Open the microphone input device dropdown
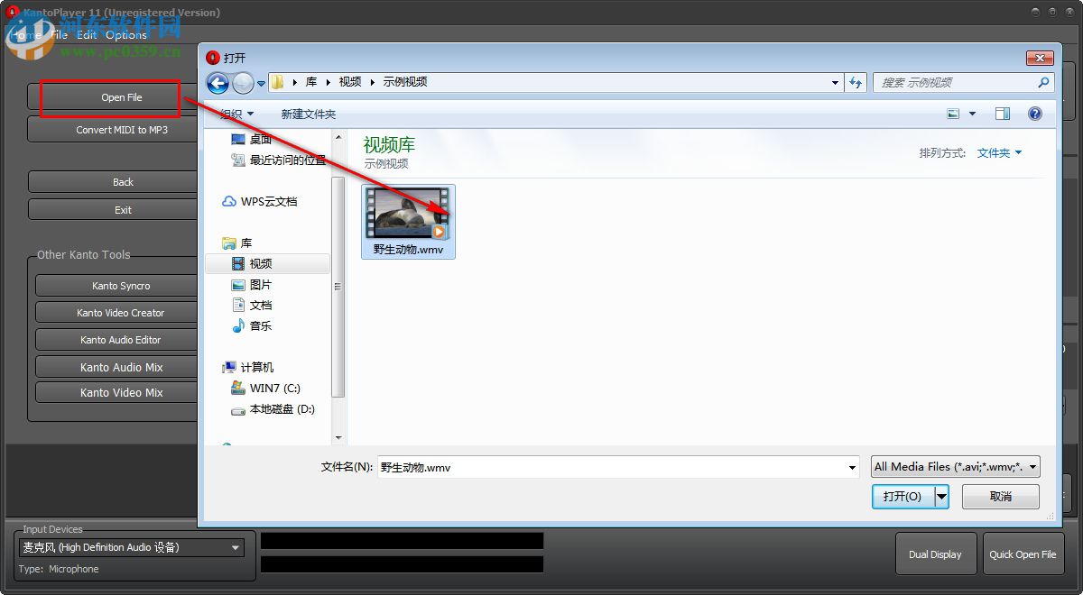Image resolution: width=1083 pixels, height=595 pixels. (x=235, y=547)
